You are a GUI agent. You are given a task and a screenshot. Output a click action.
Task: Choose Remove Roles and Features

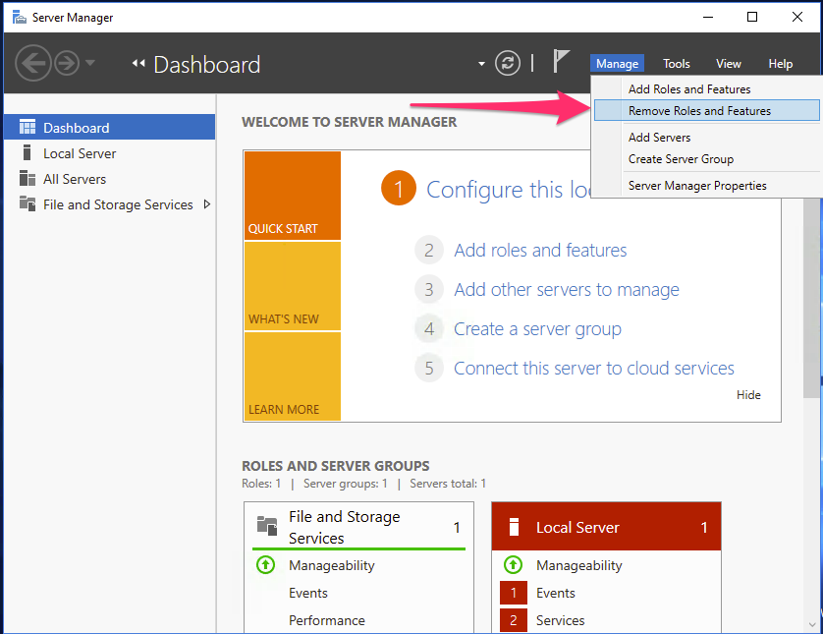pos(706,110)
